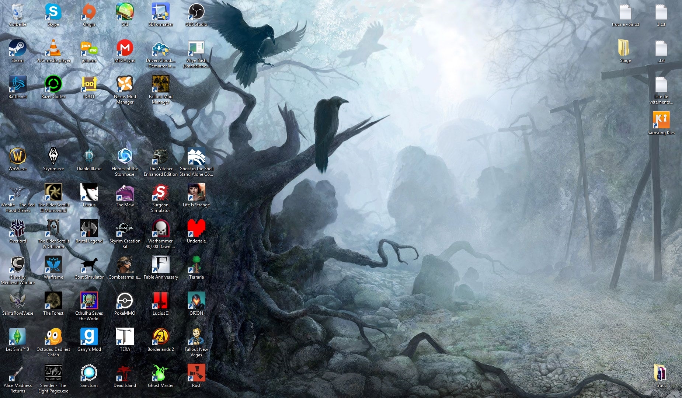Select the Fallout Mod Manager icon
The width and height of the screenshot is (682, 398).
[x=160, y=84]
